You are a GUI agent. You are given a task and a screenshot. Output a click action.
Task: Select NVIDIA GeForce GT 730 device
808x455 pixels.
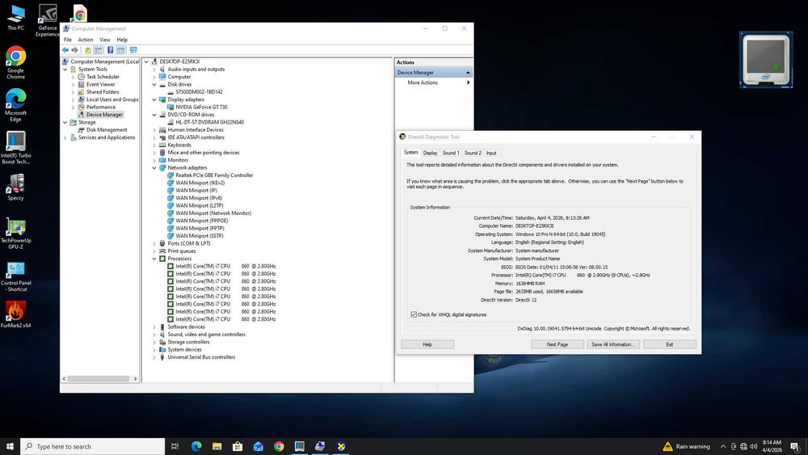(x=201, y=107)
